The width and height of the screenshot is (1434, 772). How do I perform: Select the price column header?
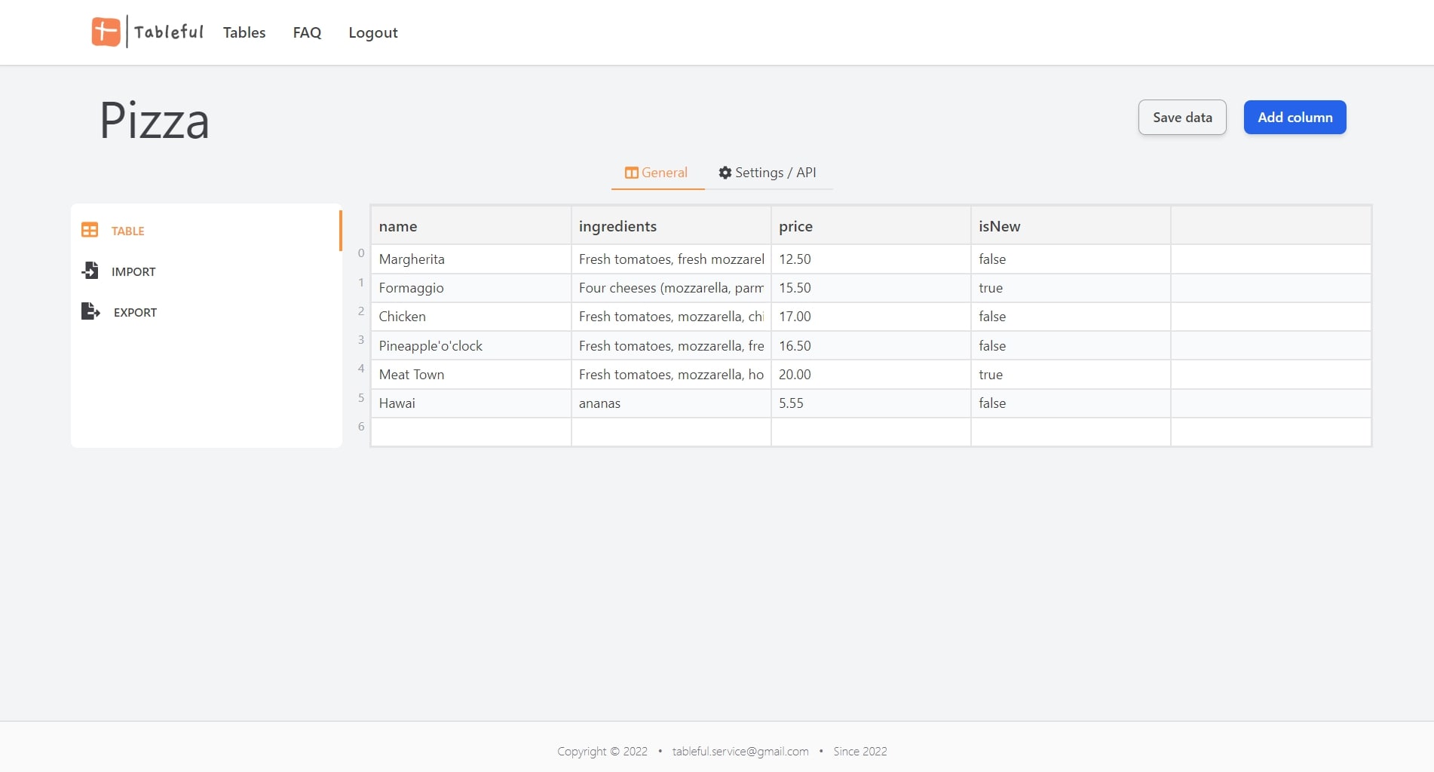coord(871,226)
